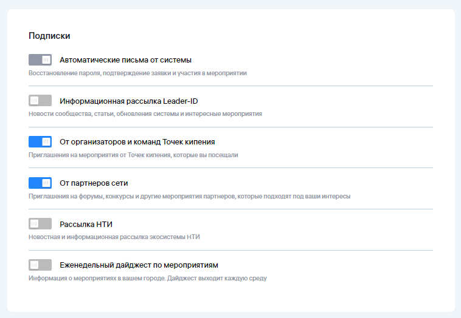The height and width of the screenshot is (318, 461).
Task: Click the community news description text
Action: coord(145,114)
